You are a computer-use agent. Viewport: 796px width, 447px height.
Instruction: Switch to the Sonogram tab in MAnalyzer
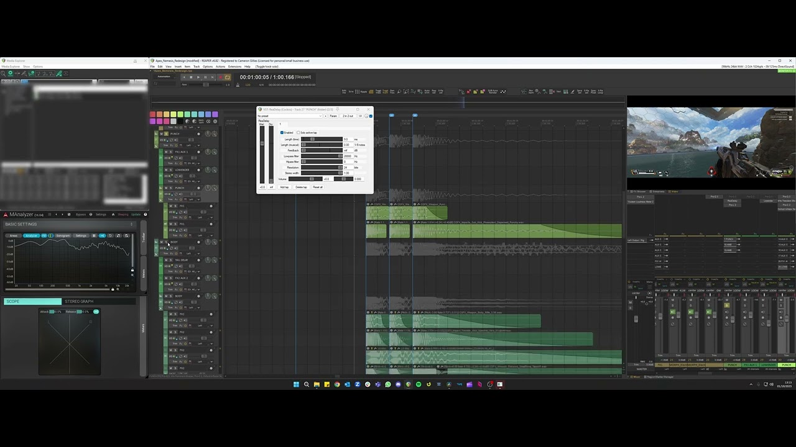63,236
